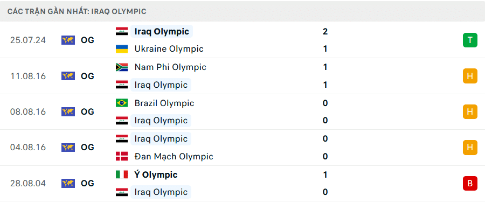Click the world map icon for 25.07.24

coord(68,40)
